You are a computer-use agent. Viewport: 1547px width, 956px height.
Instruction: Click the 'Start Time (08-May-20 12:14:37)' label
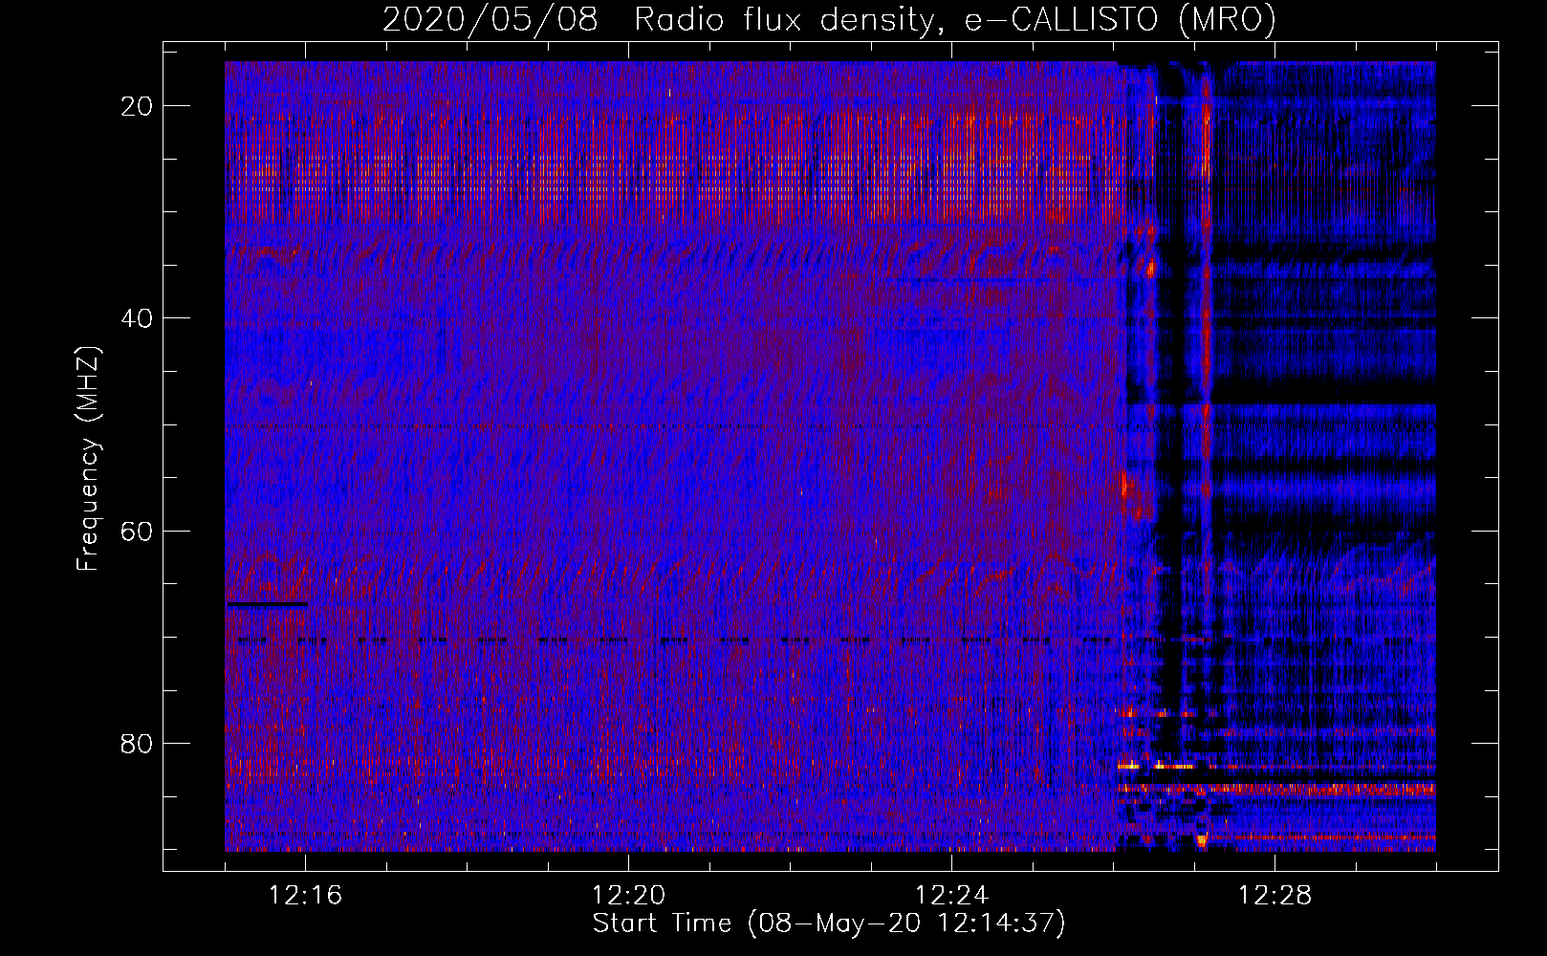point(829,923)
